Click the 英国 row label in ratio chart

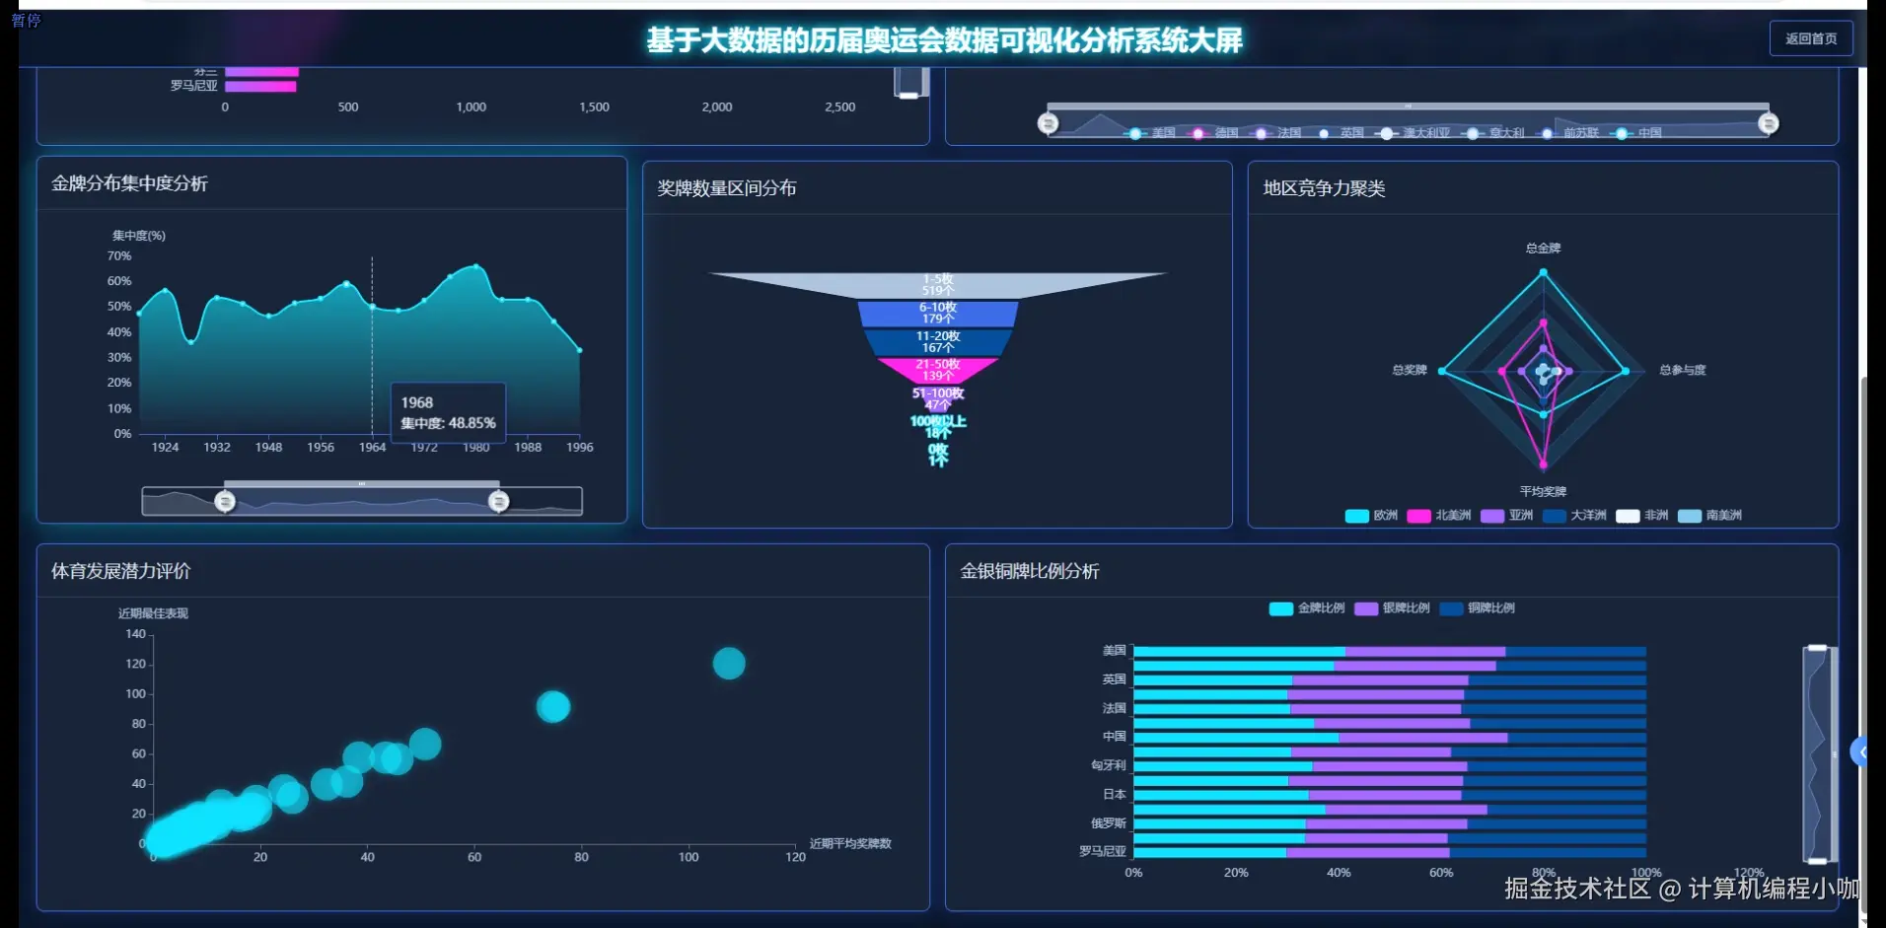(x=1114, y=679)
